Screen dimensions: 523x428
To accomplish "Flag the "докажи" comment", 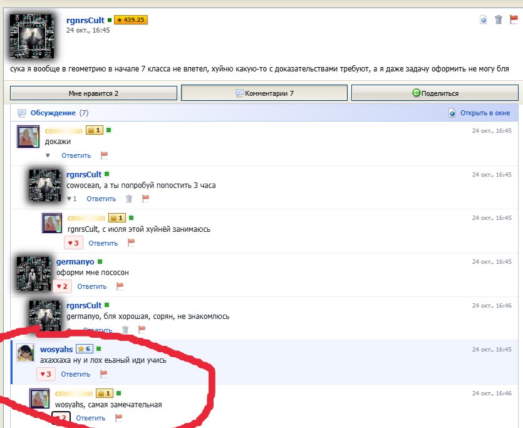I will coord(104,155).
